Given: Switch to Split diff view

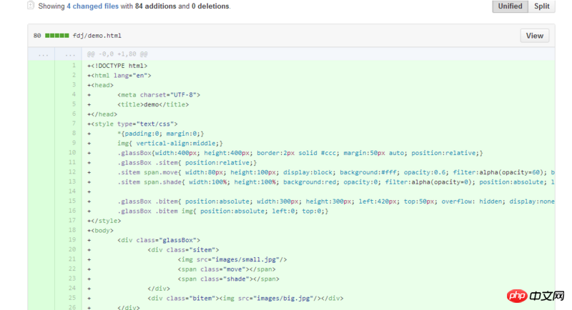Looking at the screenshot, I should coord(542,6).
